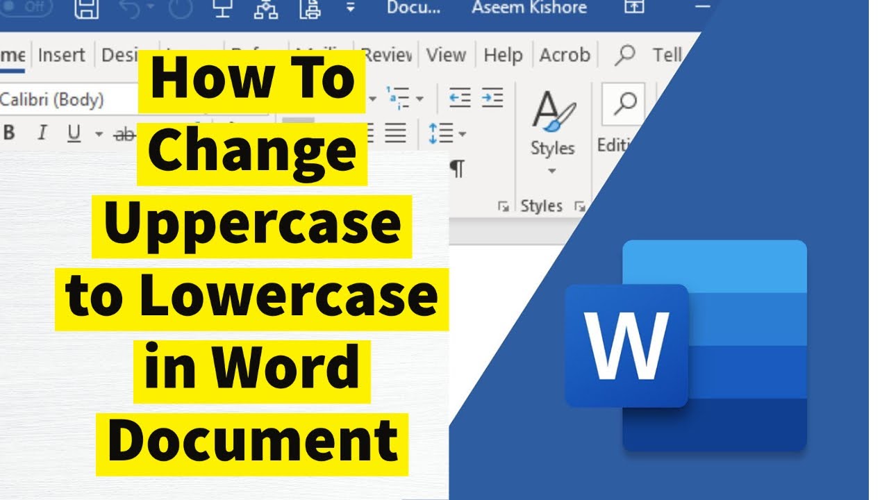Image resolution: width=889 pixels, height=500 pixels.
Task: Toggle Italic formatting
Action: [42, 133]
